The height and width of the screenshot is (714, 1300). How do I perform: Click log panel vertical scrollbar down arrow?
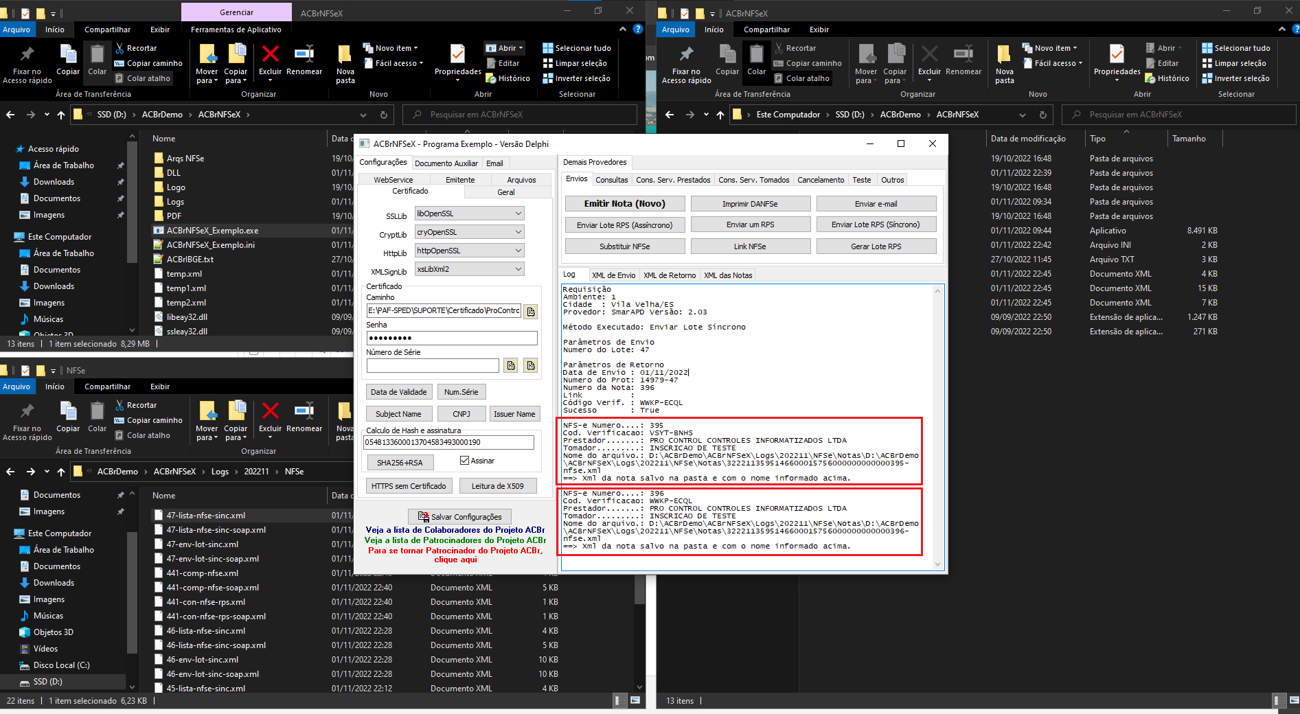937,564
